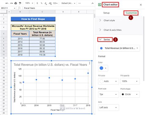Format as percent icon
Viewport: 145px width, 115px height.
(x=42, y=3)
